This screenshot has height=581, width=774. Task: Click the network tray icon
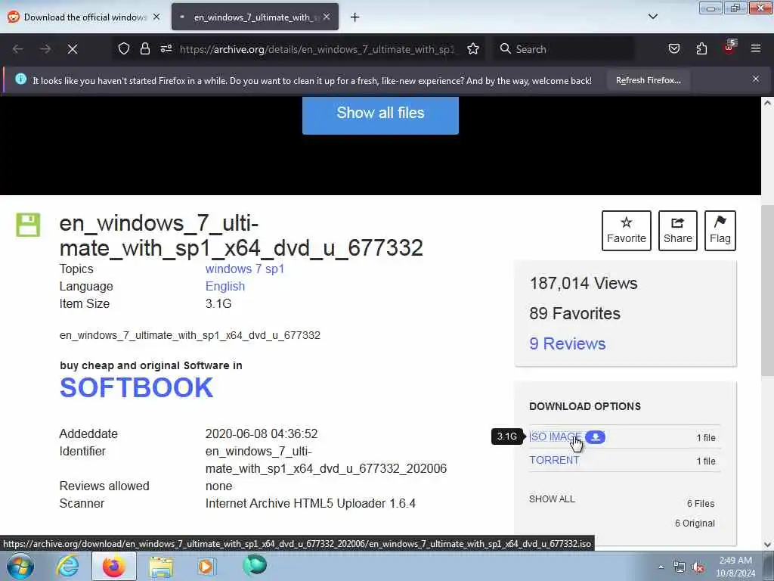(x=680, y=567)
